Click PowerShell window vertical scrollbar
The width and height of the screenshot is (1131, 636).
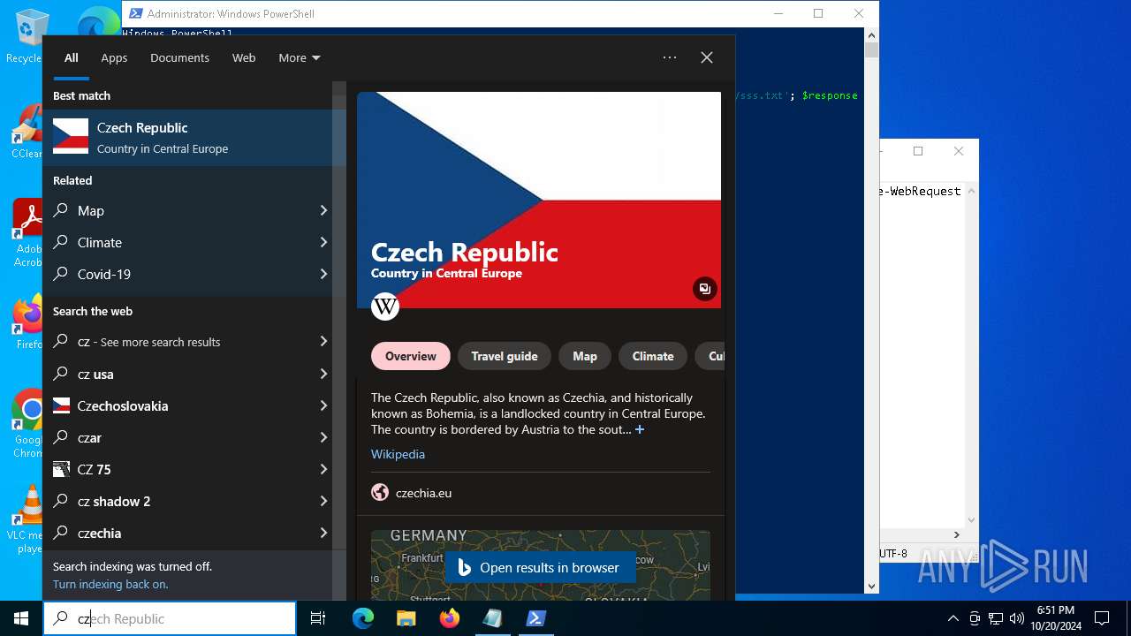tap(871, 309)
